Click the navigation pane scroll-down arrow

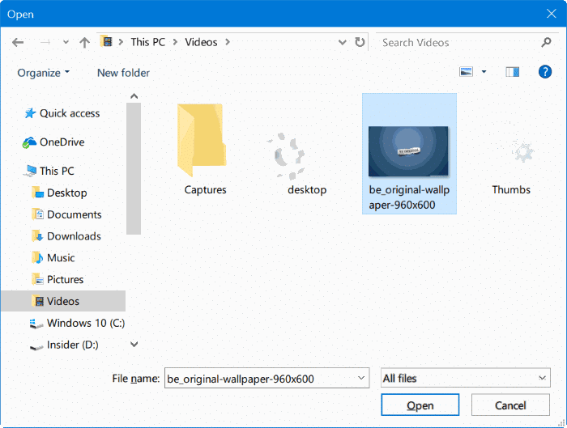tap(134, 344)
